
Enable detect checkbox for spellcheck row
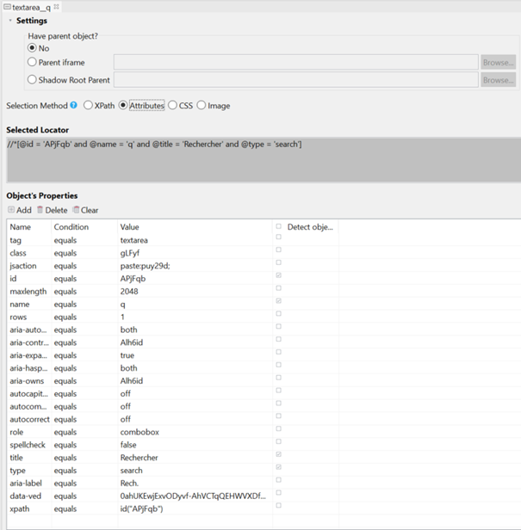point(278,441)
